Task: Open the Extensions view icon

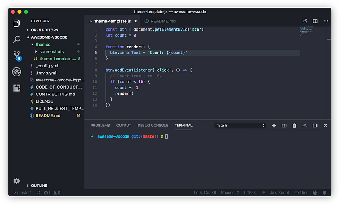Action: point(17,88)
